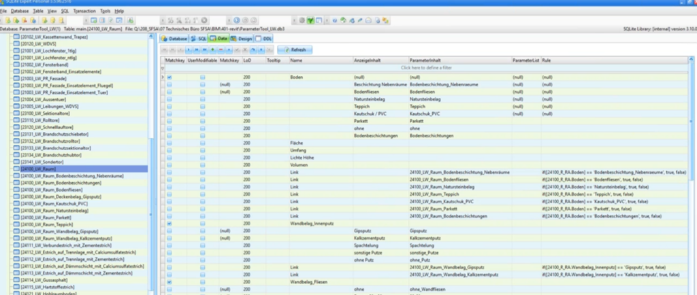697x295 pixels.
Task: Toggle Matchkey checkbox in Wandbelag_Innenputz row
Action: (x=169, y=222)
